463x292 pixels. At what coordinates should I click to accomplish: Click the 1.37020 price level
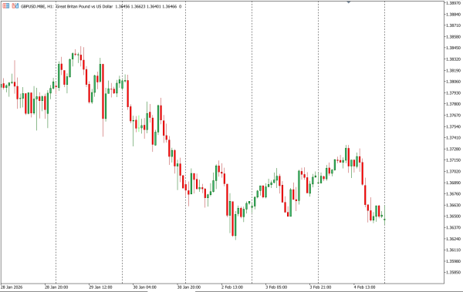coord(454,171)
